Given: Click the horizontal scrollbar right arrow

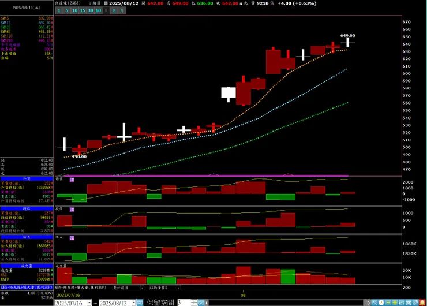Looking at the screenshot, I should (369, 303).
